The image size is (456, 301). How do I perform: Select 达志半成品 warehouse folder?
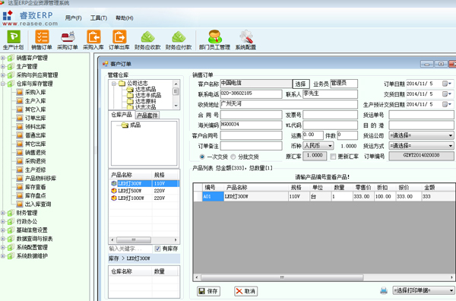(148, 95)
